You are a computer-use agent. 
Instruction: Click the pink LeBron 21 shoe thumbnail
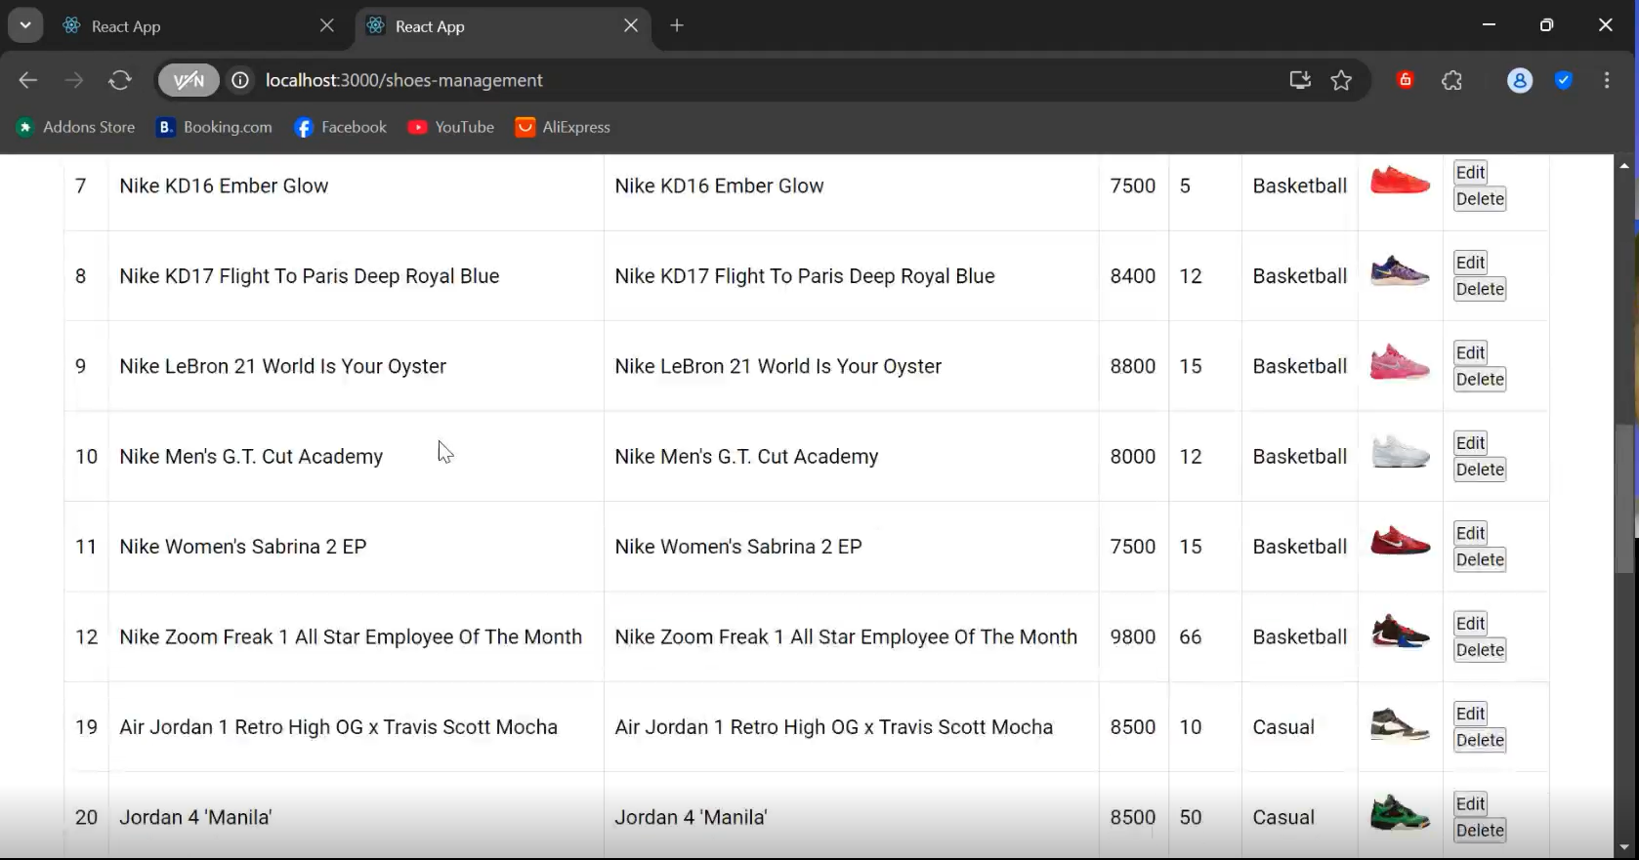point(1400,362)
